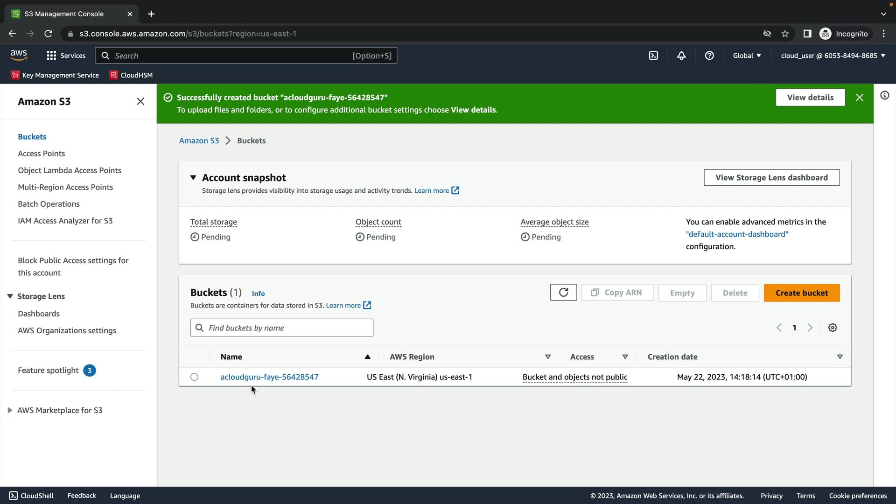This screenshot has height=504, width=896.
Task: Open Batch Operations in sidebar
Action: 49,204
